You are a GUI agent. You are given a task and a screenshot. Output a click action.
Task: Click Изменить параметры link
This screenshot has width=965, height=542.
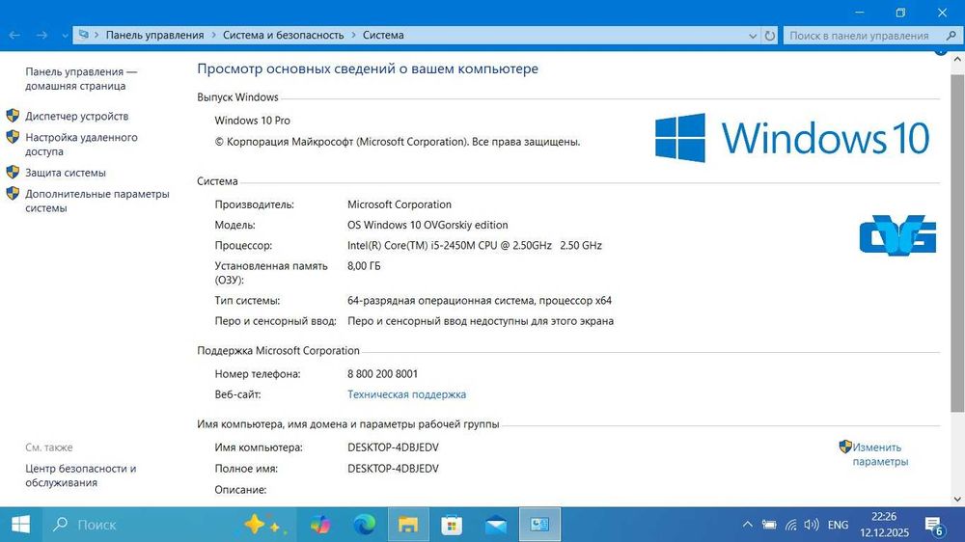880,454
